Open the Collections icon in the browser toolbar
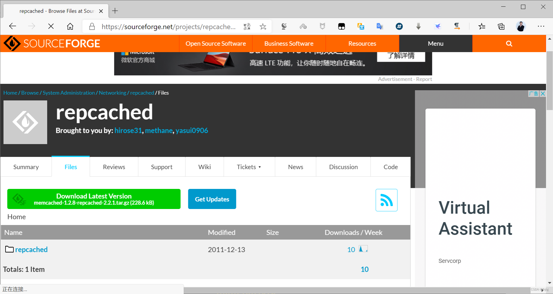Image resolution: width=553 pixels, height=294 pixels. tap(501, 26)
